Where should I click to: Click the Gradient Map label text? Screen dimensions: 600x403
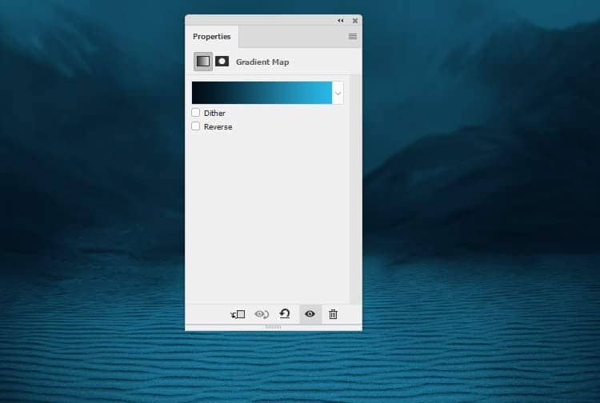(x=262, y=62)
